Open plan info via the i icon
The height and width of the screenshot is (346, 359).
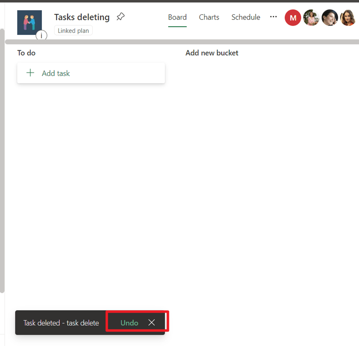point(42,35)
